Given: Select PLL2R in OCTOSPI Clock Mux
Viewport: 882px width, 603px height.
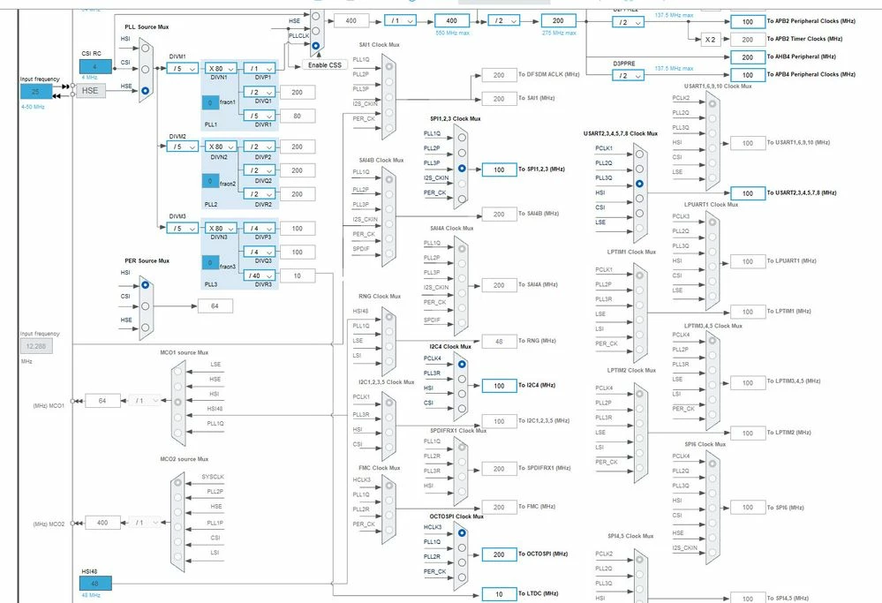Looking at the screenshot, I should click(x=462, y=562).
